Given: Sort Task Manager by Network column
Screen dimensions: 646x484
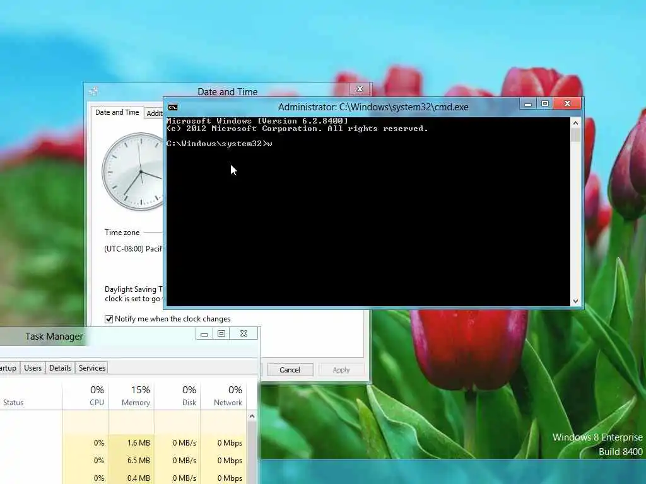Looking at the screenshot, I should [224, 396].
